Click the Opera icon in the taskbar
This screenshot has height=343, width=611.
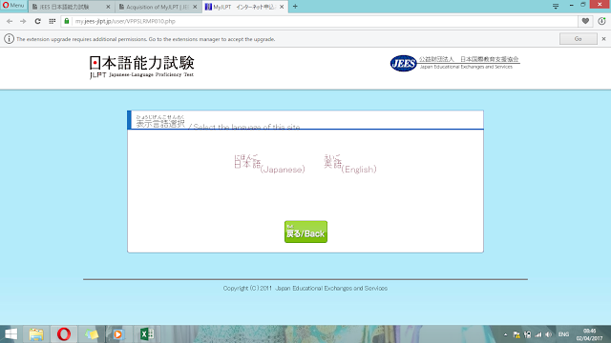tap(64, 334)
